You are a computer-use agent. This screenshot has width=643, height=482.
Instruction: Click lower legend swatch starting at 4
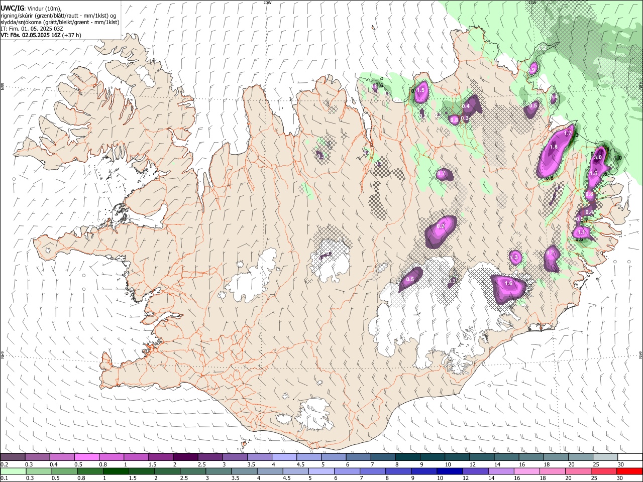[269, 471]
